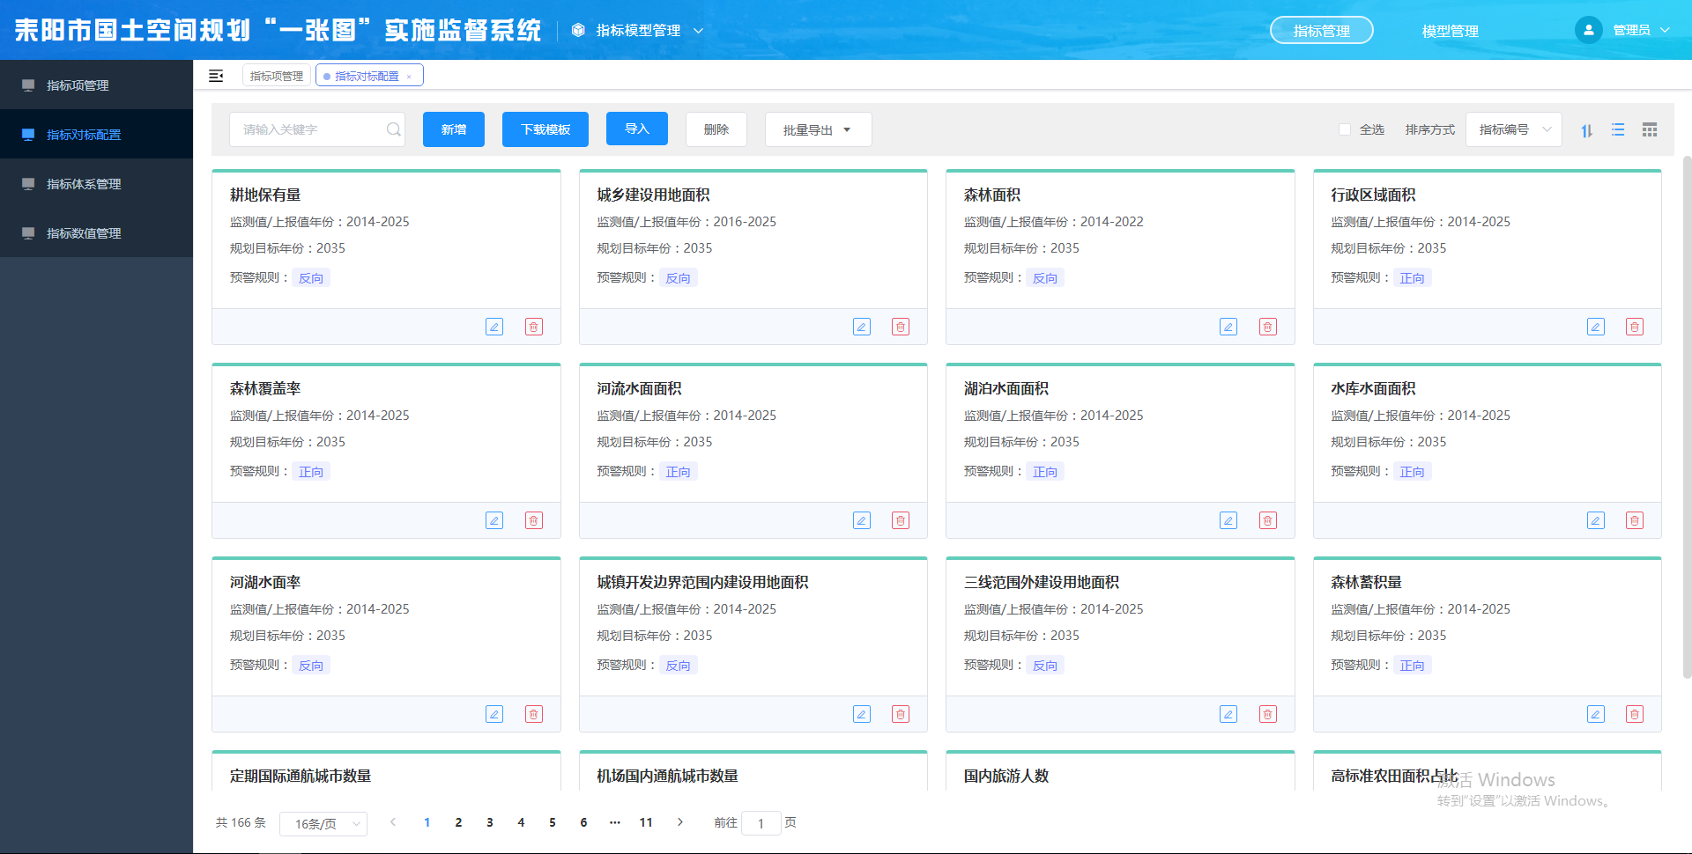Click the 定期国际通航城市数量 card title
Screen dimensions: 1692x854
click(301, 776)
